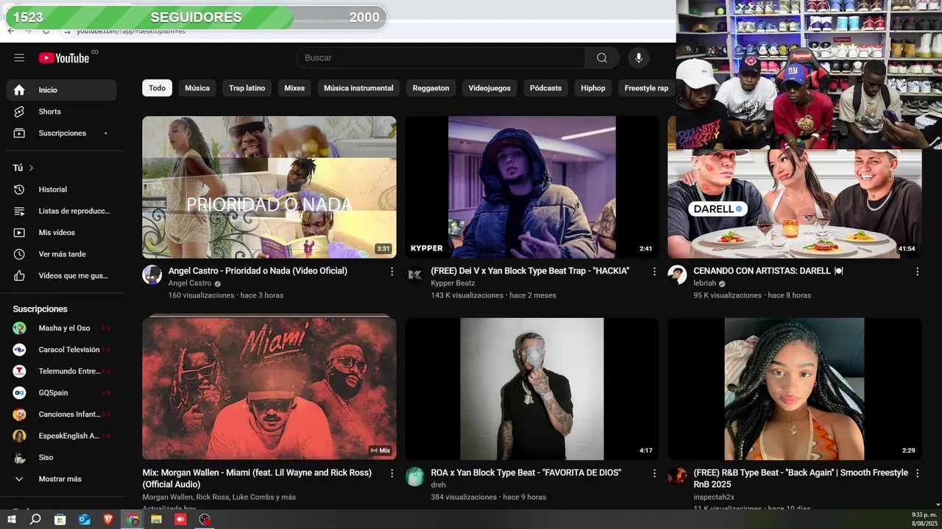Screen dimensions: 942x529
Task: Play the Back Again R&B beat thumbnail
Action: coord(795,389)
